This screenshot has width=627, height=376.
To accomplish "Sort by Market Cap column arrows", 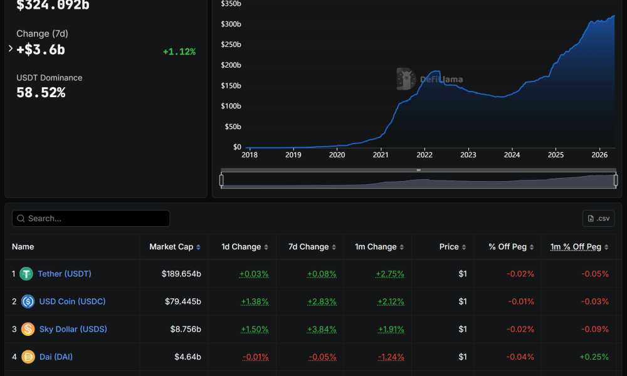I will click(x=198, y=248).
